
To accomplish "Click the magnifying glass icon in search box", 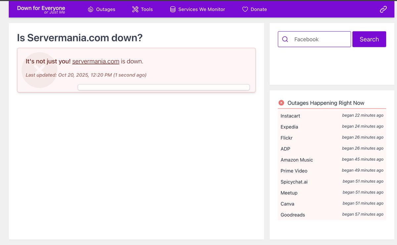I will [x=285, y=39].
